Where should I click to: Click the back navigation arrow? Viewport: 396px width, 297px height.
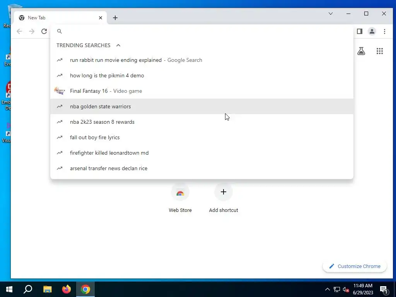pyautogui.click(x=19, y=31)
